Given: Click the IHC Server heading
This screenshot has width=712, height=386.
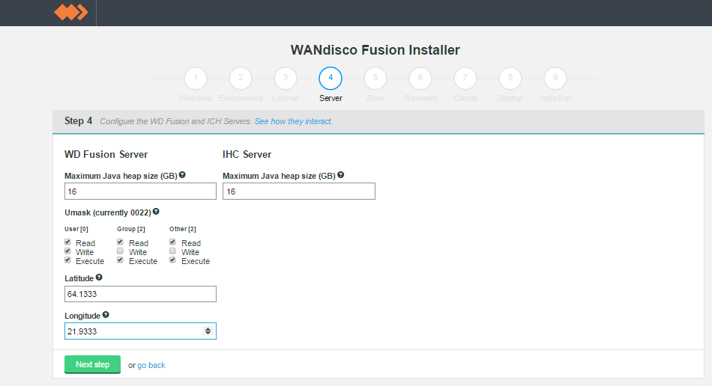Looking at the screenshot, I should 247,155.
